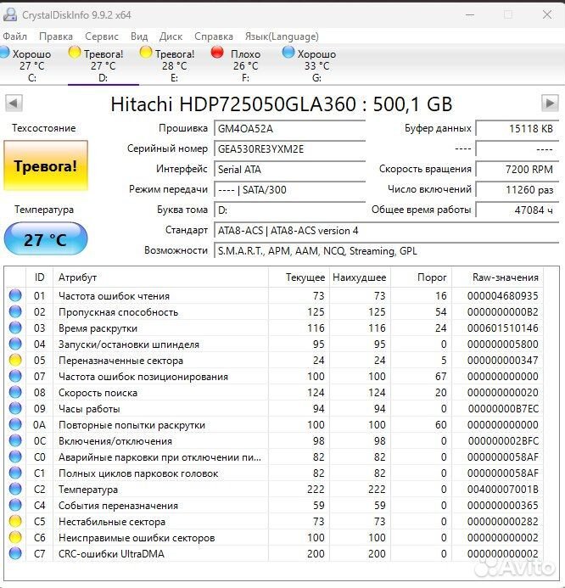Click the 47084 ч power-on hours field
Viewport: 565px width, 588px height.
[x=517, y=210]
